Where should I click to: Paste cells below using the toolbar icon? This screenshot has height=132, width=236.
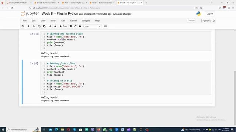point(44,26)
